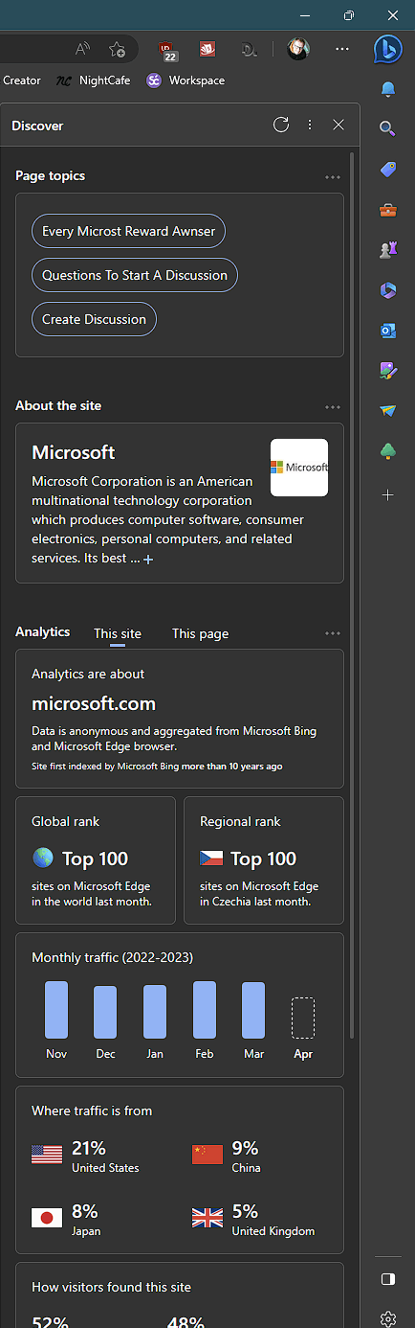
Task: Click Questions To Start A Discussion topic
Action: (x=135, y=275)
